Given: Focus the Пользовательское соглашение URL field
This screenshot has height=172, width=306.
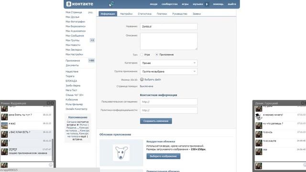Looking at the screenshot, I should tap(169, 102).
